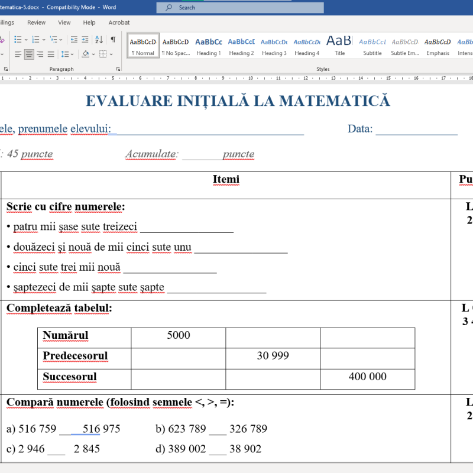Click the 'Numărul' row label
This screenshot has width=473, height=473.
point(66,335)
